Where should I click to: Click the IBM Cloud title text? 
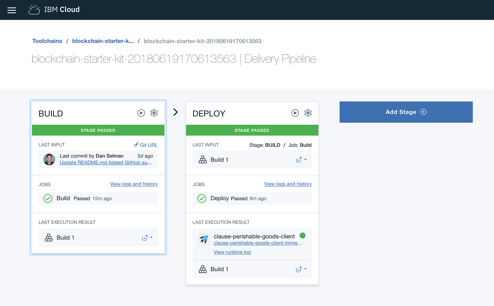(x=62, y=10)
